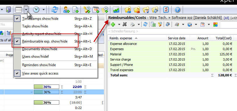Sort by Service date column header
The image size is (237, 111).
(x=178, y=38)
